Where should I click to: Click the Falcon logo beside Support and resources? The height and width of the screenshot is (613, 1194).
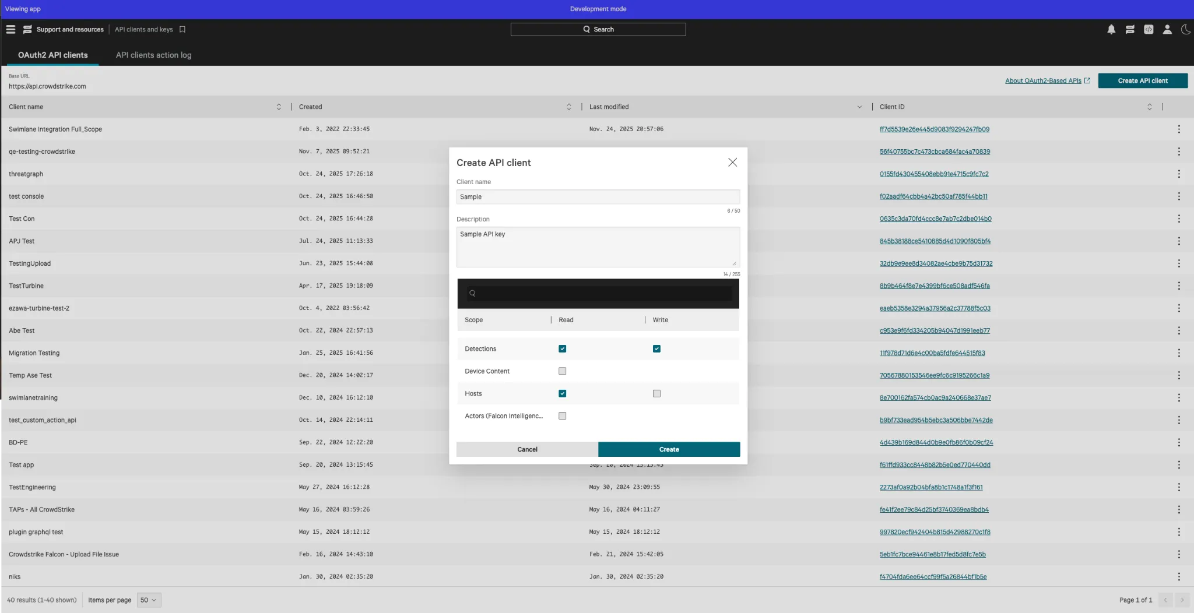(x=27, y=29)
